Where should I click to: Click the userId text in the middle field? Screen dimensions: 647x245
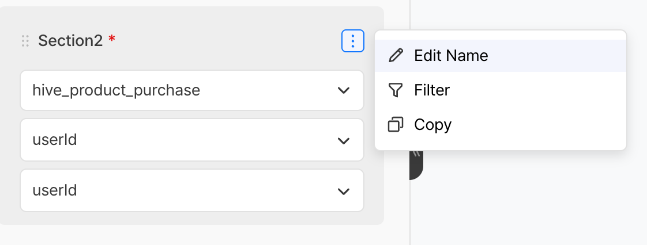tap(55, 140)
